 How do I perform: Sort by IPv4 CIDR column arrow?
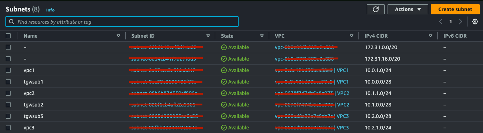click(x=431, y=36)
